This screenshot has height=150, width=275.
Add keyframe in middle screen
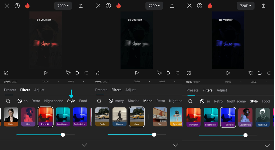click(x=159, y=72)
